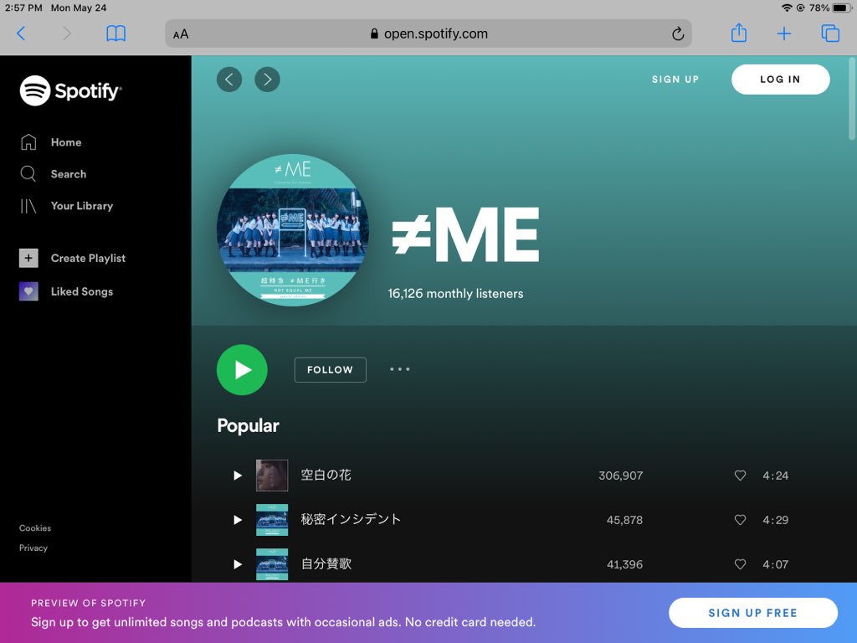Open the three-dot more options menu
Viewport: 857px width, 643px height.
tap(399, 369)
